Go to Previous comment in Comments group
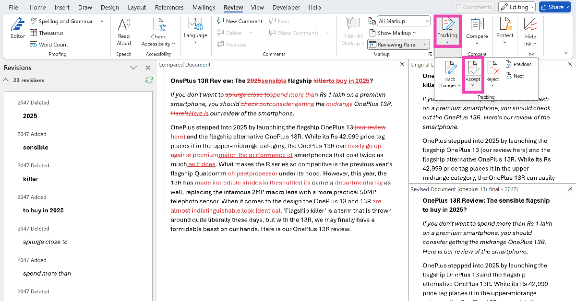576x301 pixels. tap(232, 45)
